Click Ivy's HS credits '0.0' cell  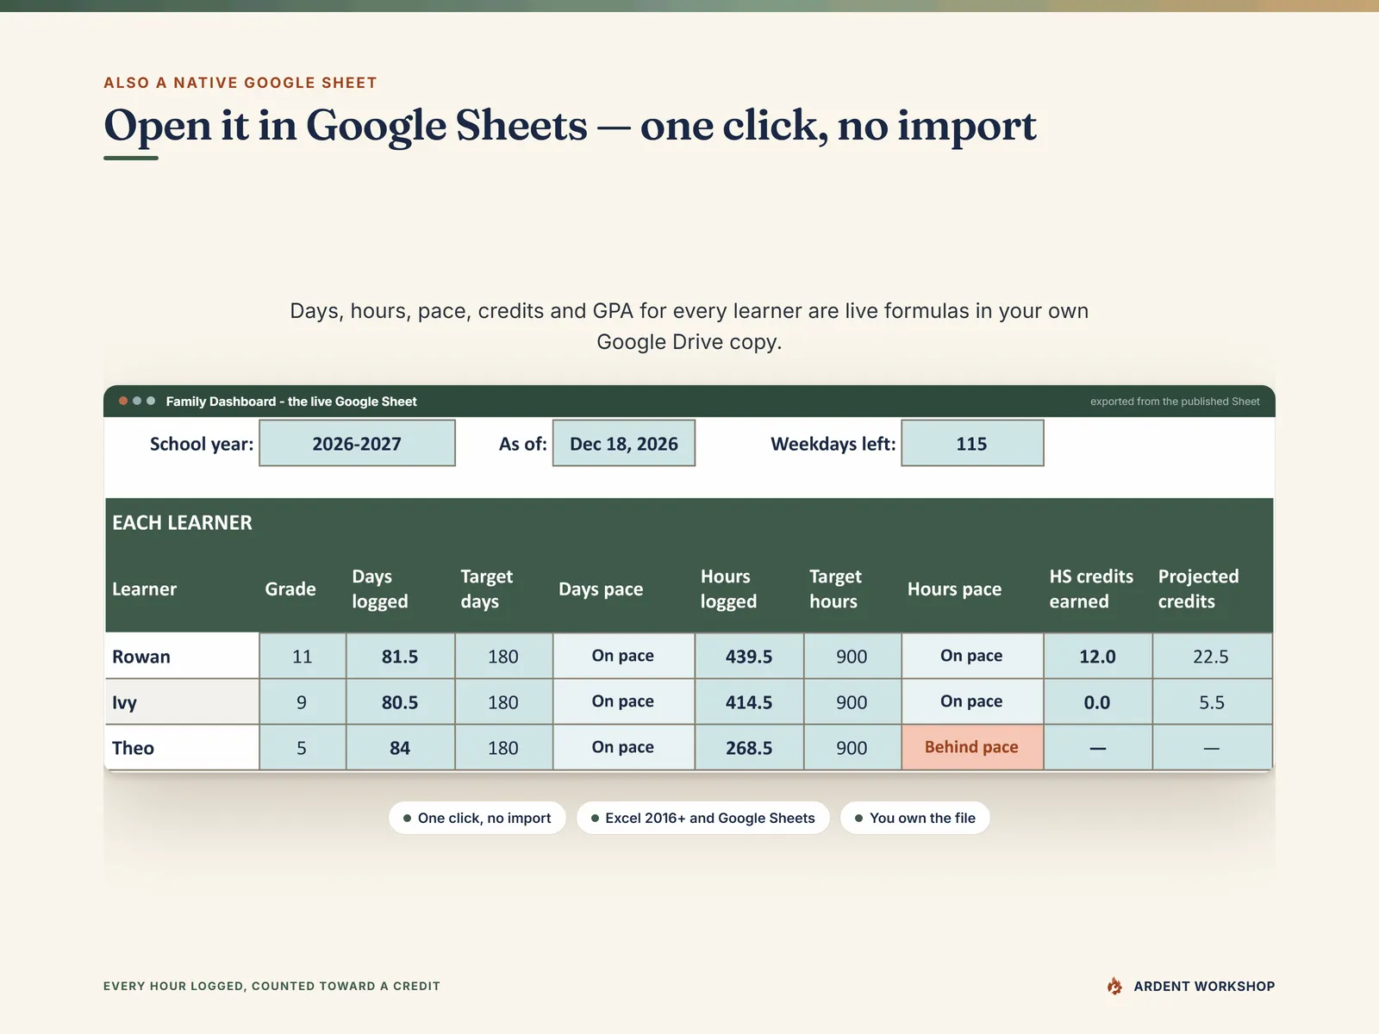(1098, 701)
